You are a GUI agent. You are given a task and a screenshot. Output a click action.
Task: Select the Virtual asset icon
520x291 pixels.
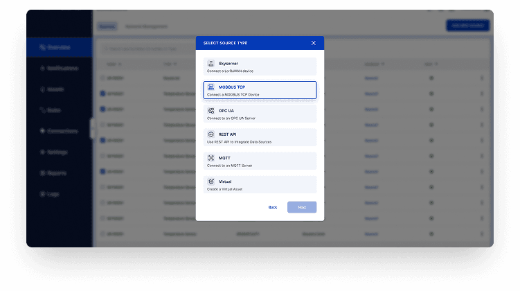(212, 181)
